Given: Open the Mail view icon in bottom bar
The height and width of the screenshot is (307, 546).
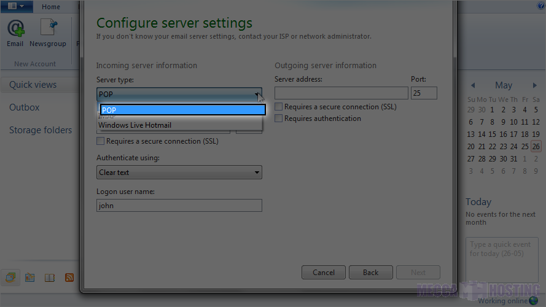Looking at the screenshot, I should 10,278.
